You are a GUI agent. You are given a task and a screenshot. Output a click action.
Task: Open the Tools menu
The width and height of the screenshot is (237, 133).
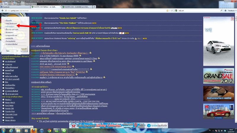[x=30, y=4]
